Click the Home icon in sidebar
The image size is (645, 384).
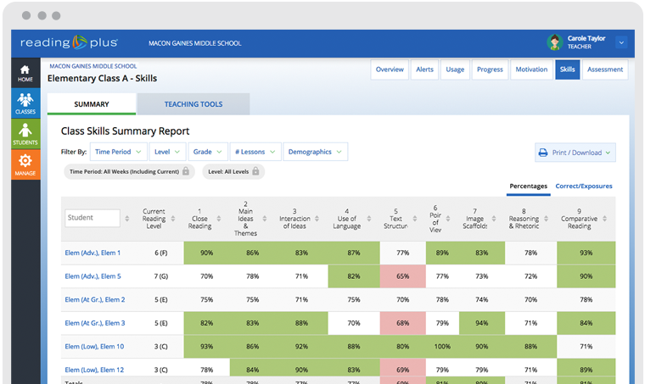pyautogui.click(x=25, y=73)
